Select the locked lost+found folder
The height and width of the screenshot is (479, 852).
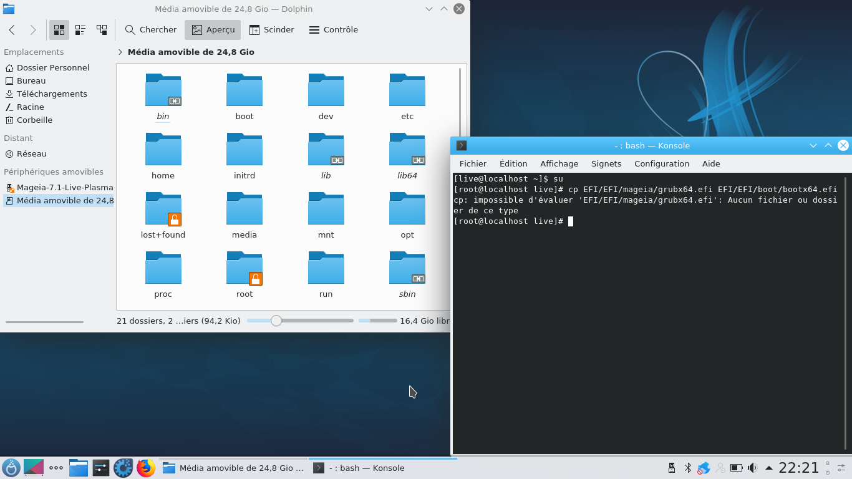coord(163,208)
